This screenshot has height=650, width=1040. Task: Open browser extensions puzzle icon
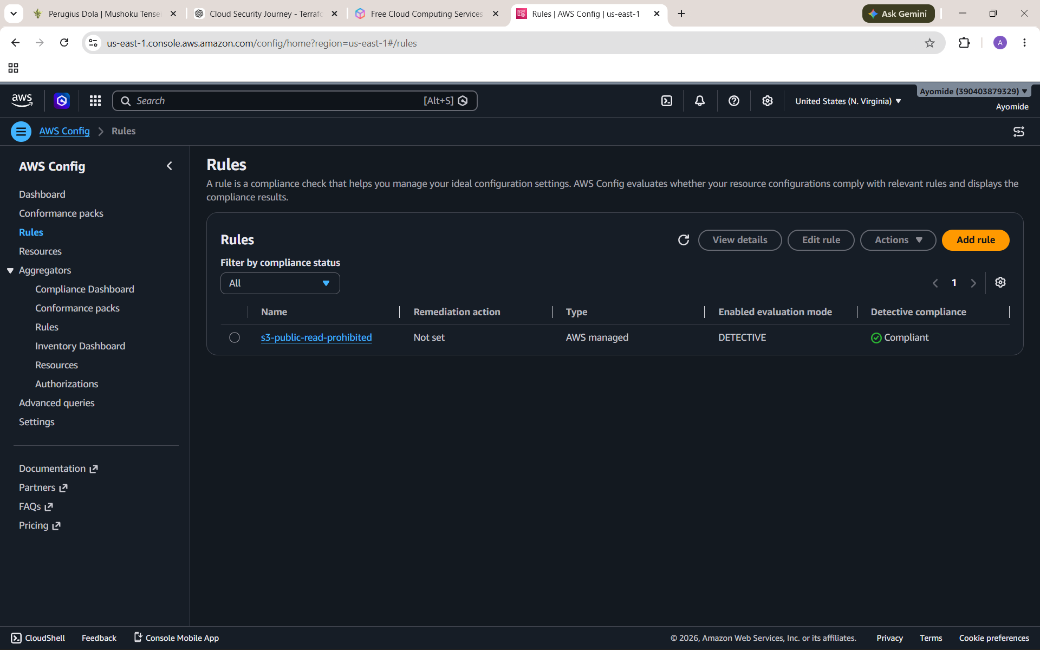click(964, 43)
